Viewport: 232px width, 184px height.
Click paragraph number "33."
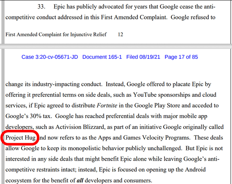point(41,7)
